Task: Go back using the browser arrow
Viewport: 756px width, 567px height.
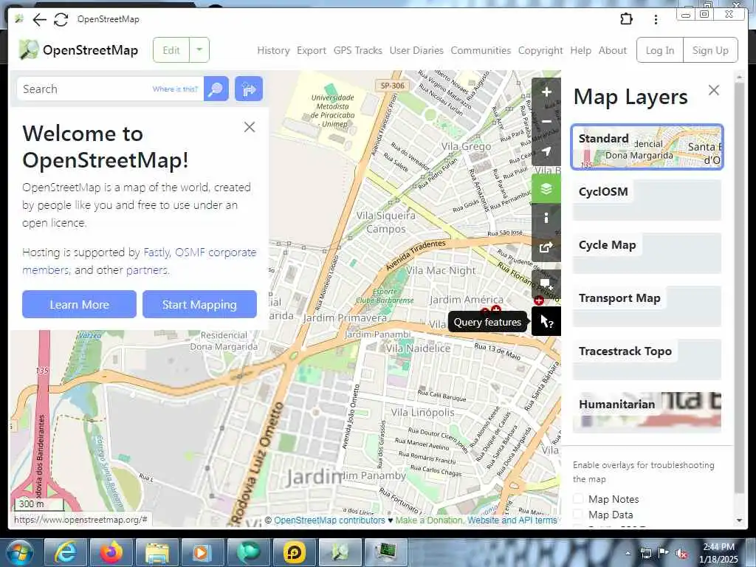Action: pos(39,20)
